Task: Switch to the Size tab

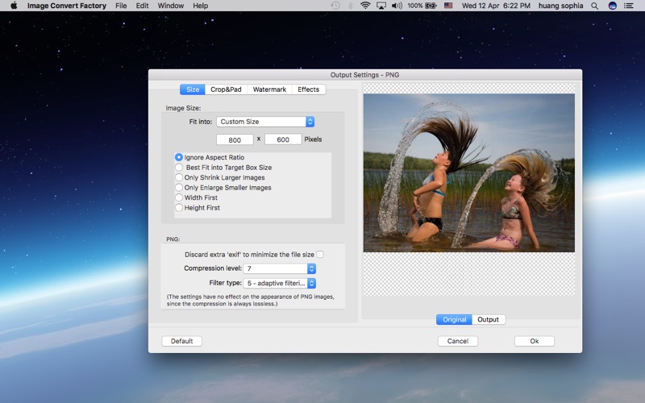Action: [x=193, y=89]
